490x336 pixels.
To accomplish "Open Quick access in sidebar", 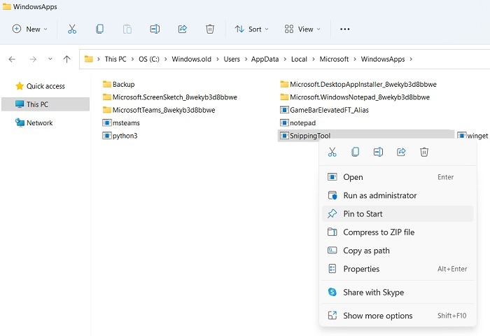I will (45, 86).
